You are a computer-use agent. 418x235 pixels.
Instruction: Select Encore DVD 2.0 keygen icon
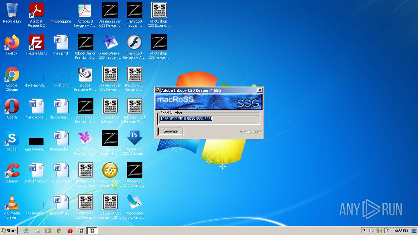pyautogui.click(x=110, y=111)
